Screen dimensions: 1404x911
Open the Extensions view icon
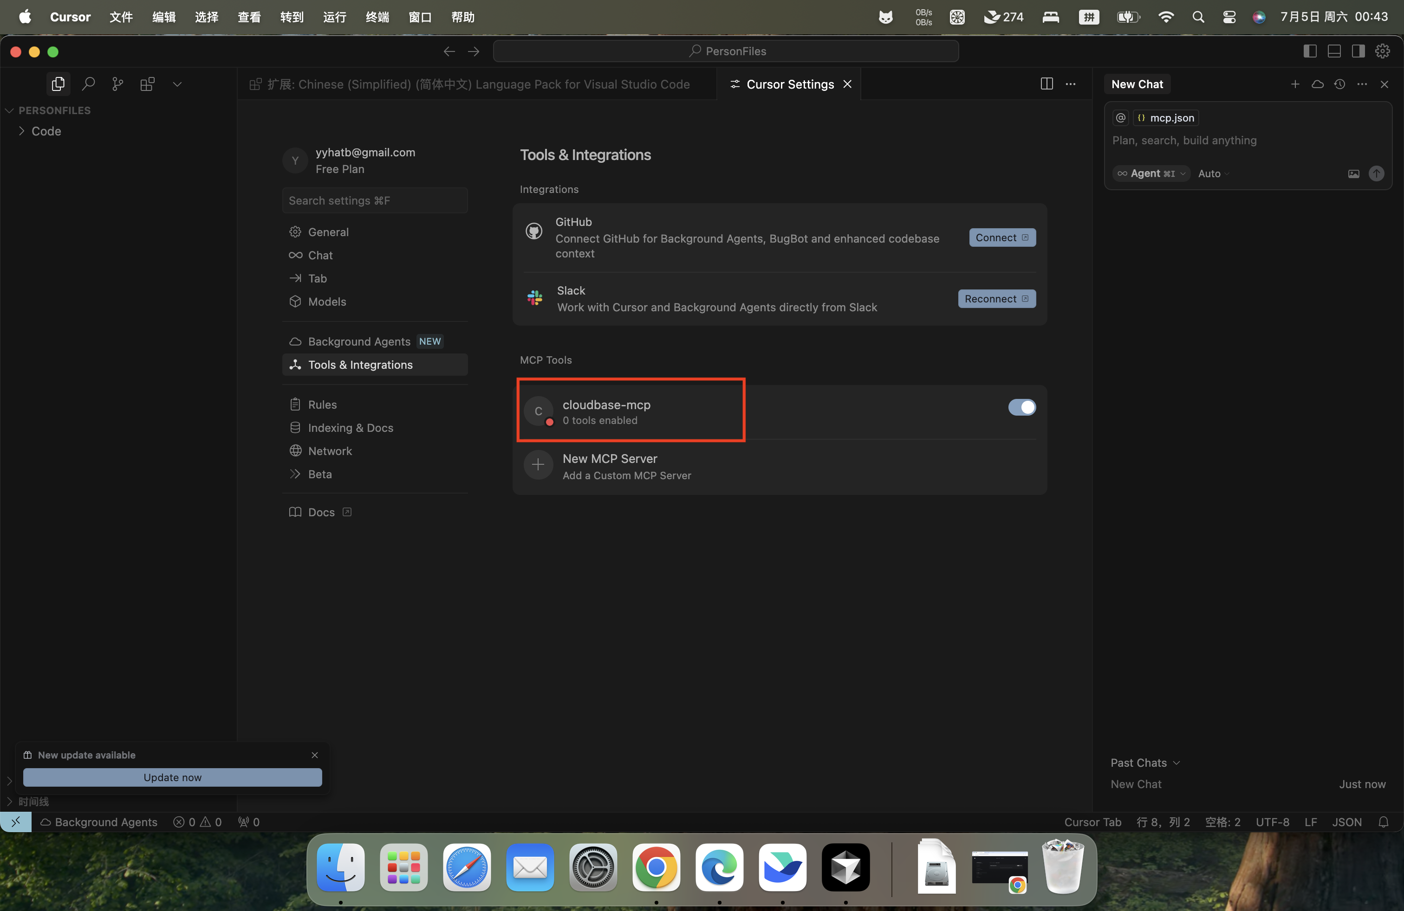148,84
